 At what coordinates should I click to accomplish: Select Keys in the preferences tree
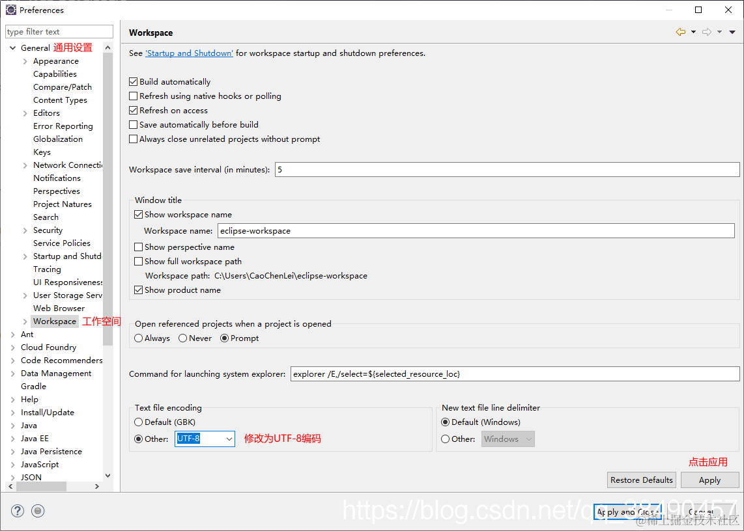tap(42, 152)
